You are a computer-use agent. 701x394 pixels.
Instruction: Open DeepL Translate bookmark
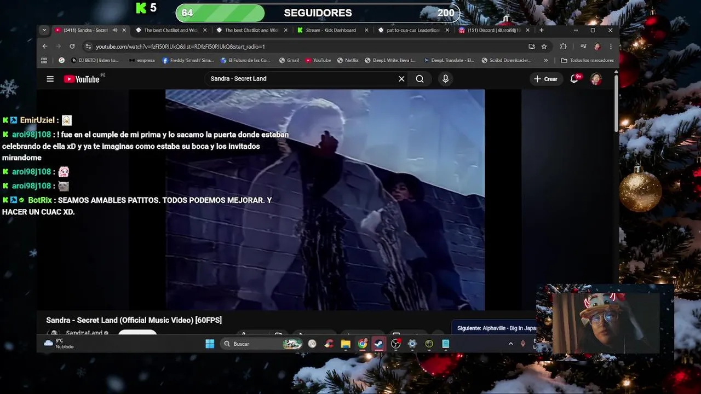[x=449, y=60]
